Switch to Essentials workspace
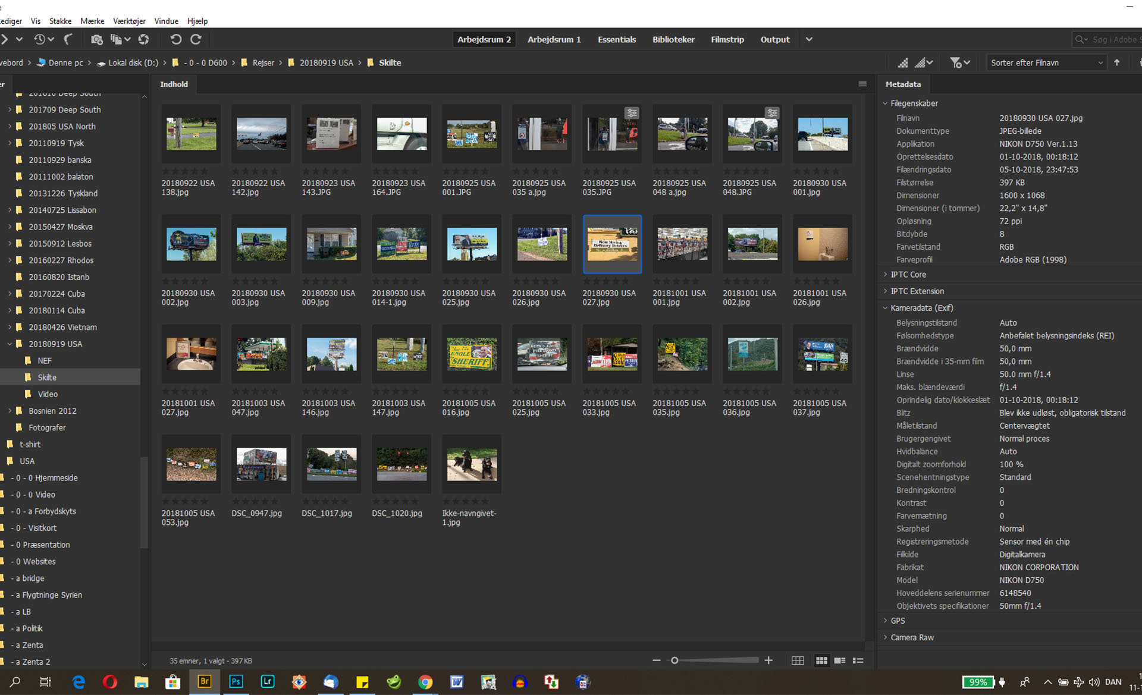 click(x=617, y=39)
